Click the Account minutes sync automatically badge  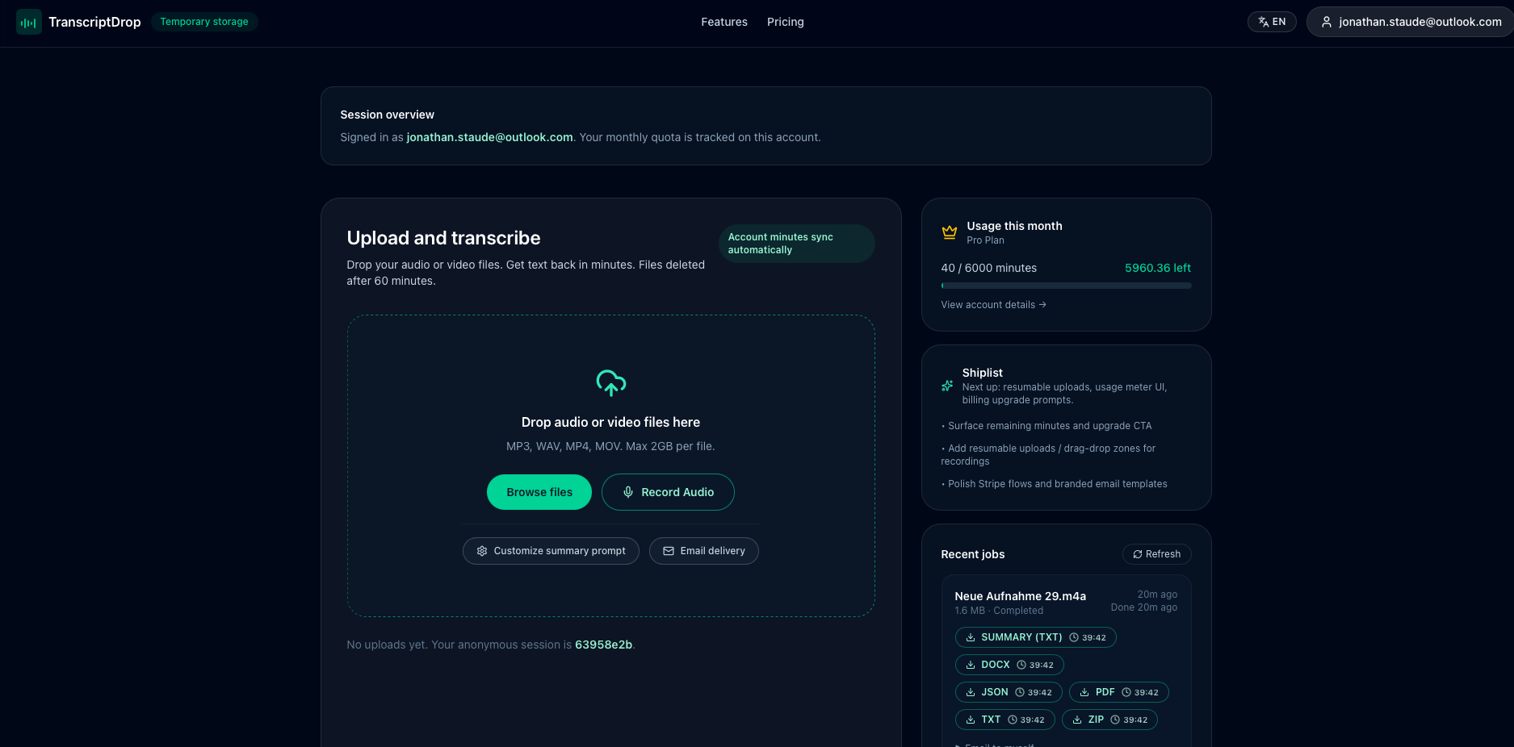coord(796,244)
